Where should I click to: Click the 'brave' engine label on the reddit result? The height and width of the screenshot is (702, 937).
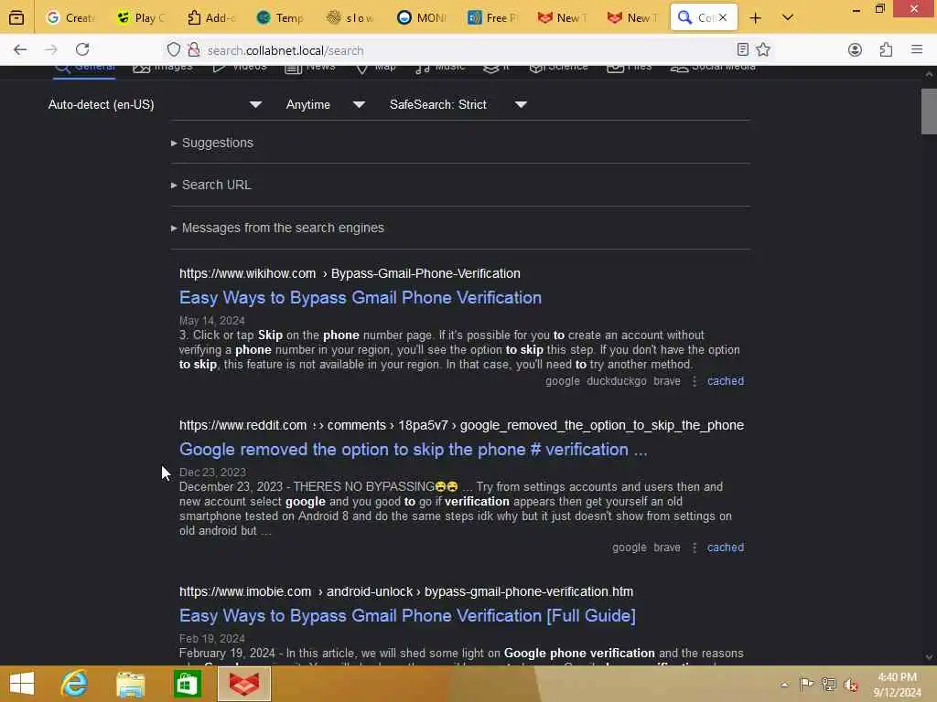[667, 548]
